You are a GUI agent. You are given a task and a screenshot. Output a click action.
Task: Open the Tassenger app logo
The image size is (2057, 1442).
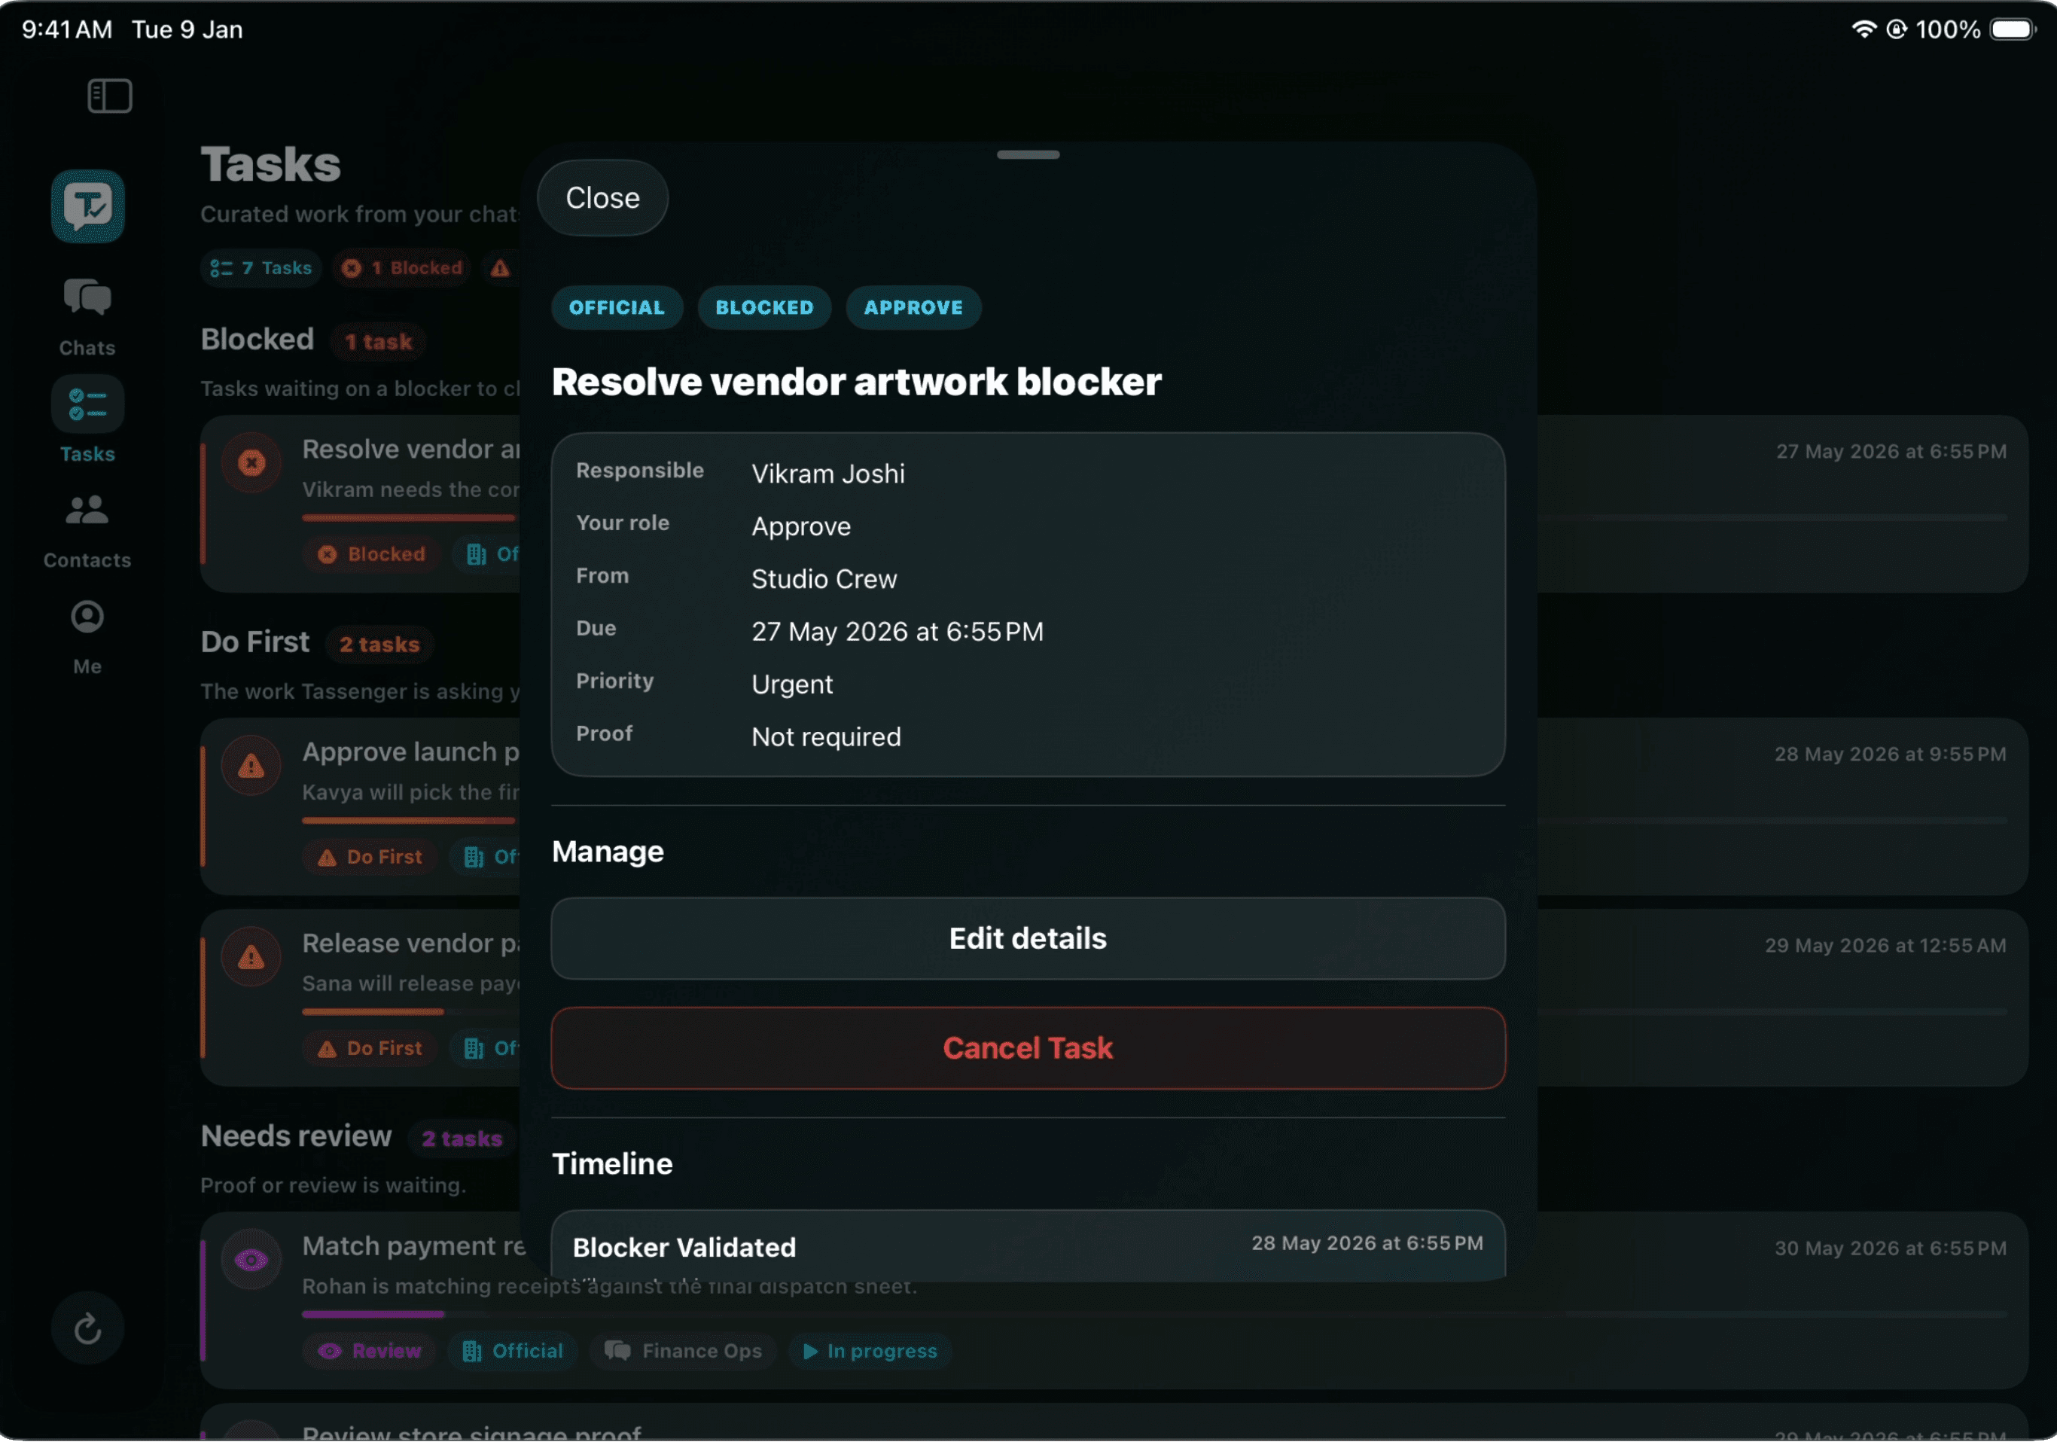88,206
